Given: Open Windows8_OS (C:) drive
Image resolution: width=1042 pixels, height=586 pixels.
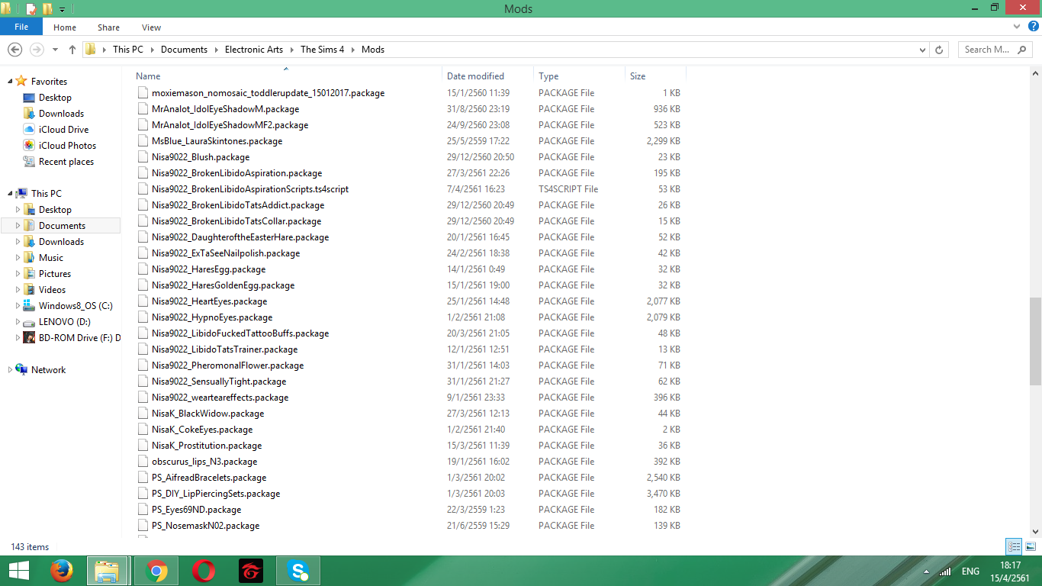Looking at the screenshot, I should [76, 306].
